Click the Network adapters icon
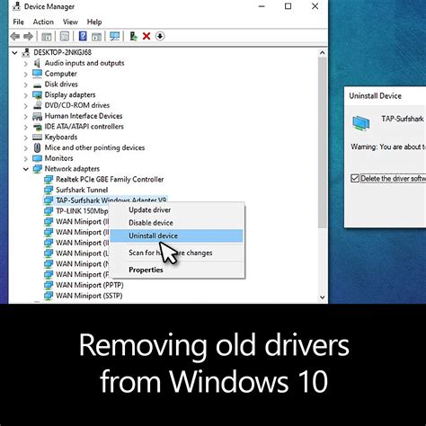The height and width of the screenshot is (426, 426). (37, 169)
